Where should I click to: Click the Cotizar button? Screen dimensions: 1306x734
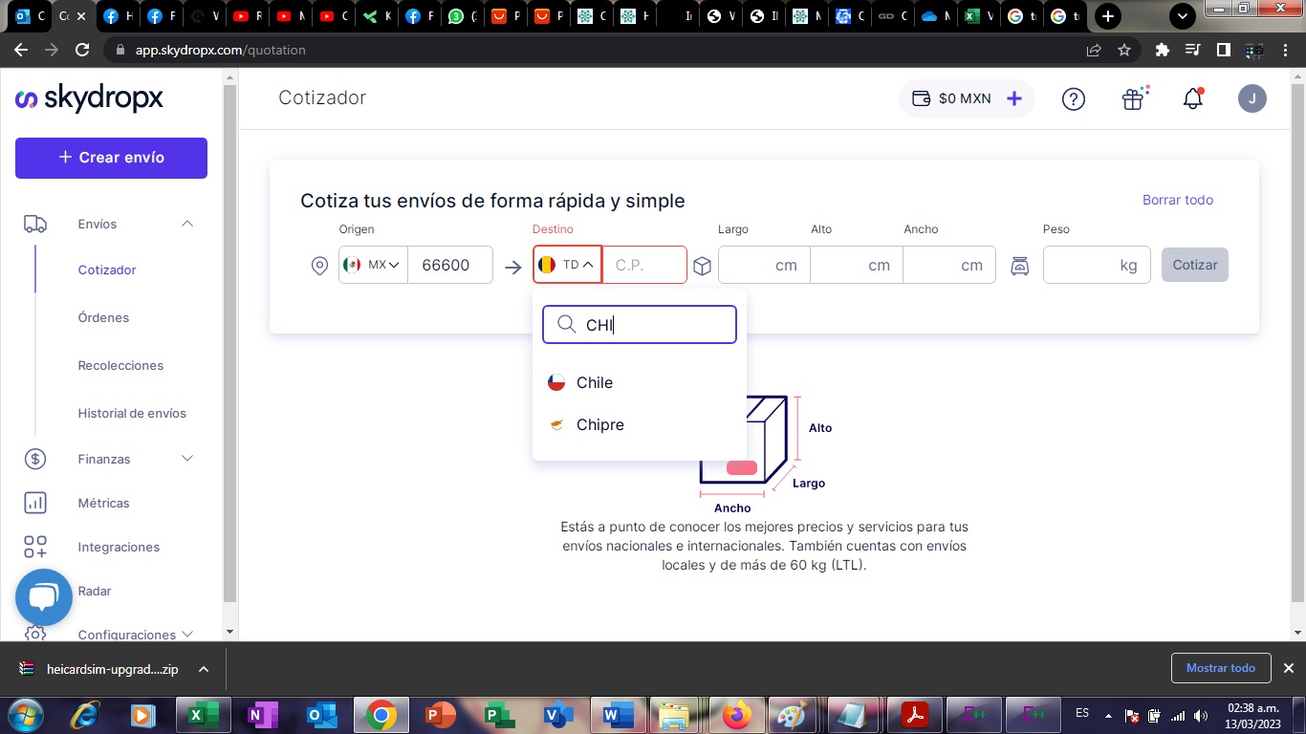1195,265
